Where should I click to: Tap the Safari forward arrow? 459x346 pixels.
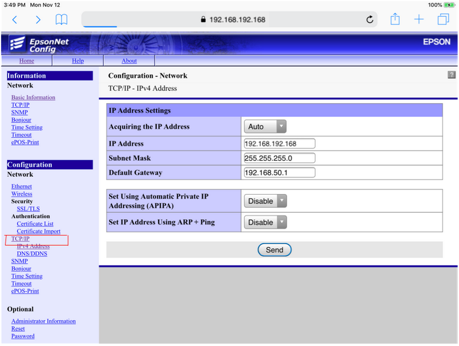click(x=38, y=20)
